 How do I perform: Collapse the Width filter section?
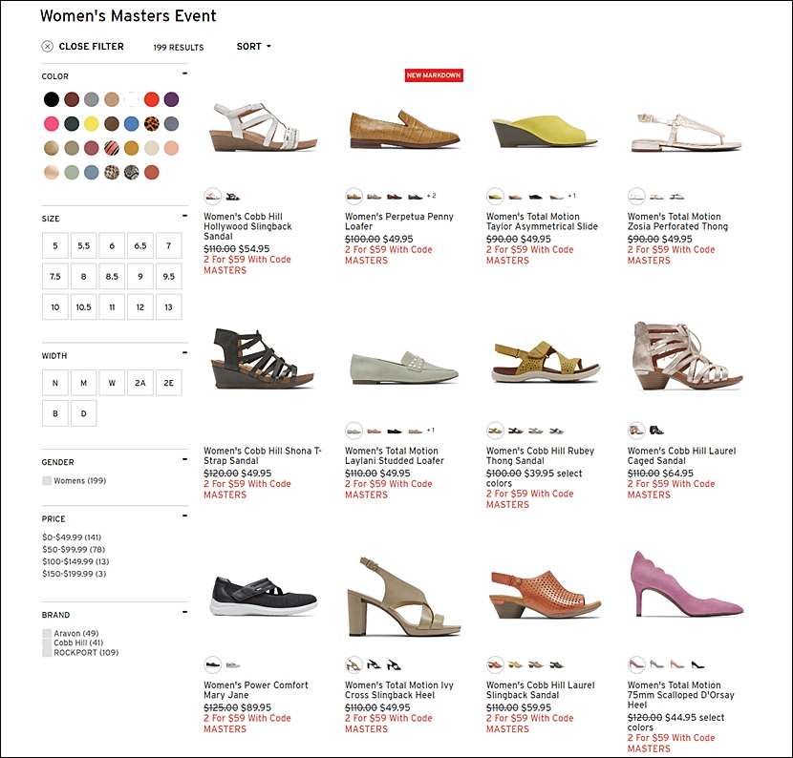tap(184, 352)
